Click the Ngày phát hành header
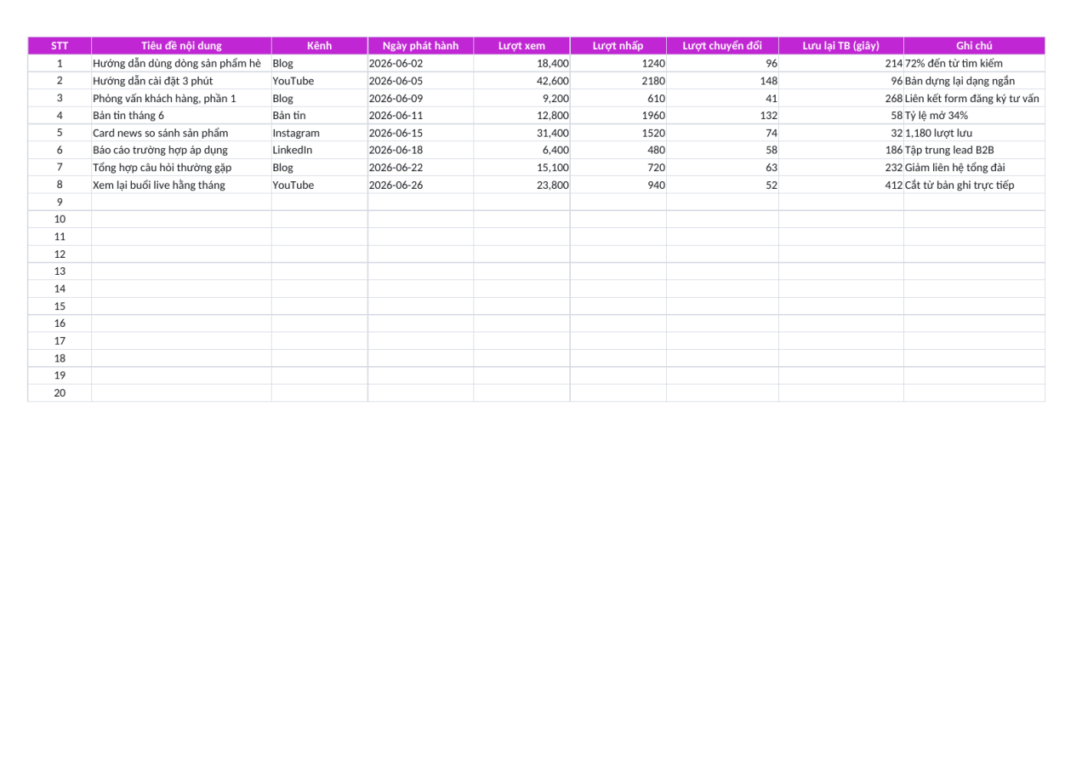Screen dimensions: 1082x766 [x=420, y=46]
